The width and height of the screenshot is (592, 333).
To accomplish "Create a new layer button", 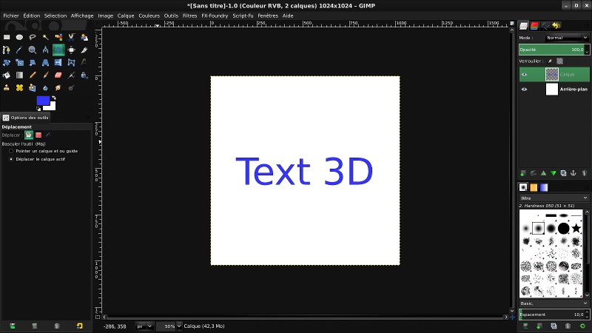I will 523,173.
